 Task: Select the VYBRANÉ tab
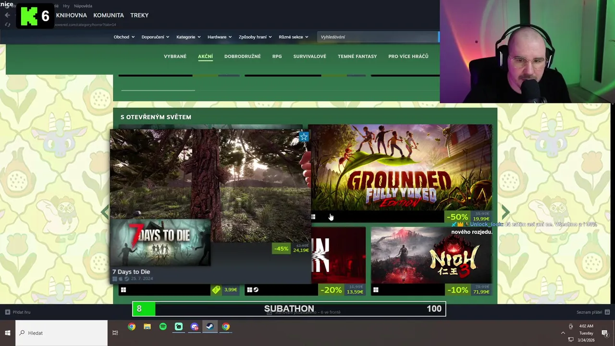(175, 56)
